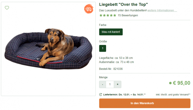Screen dimensions: 193x110
Task: Select the blau-rot-kariert color option
Action: point(111,32)
